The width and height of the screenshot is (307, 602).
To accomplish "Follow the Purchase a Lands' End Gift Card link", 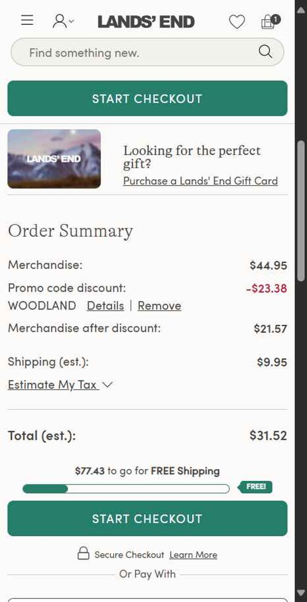I will pos(200,181).
